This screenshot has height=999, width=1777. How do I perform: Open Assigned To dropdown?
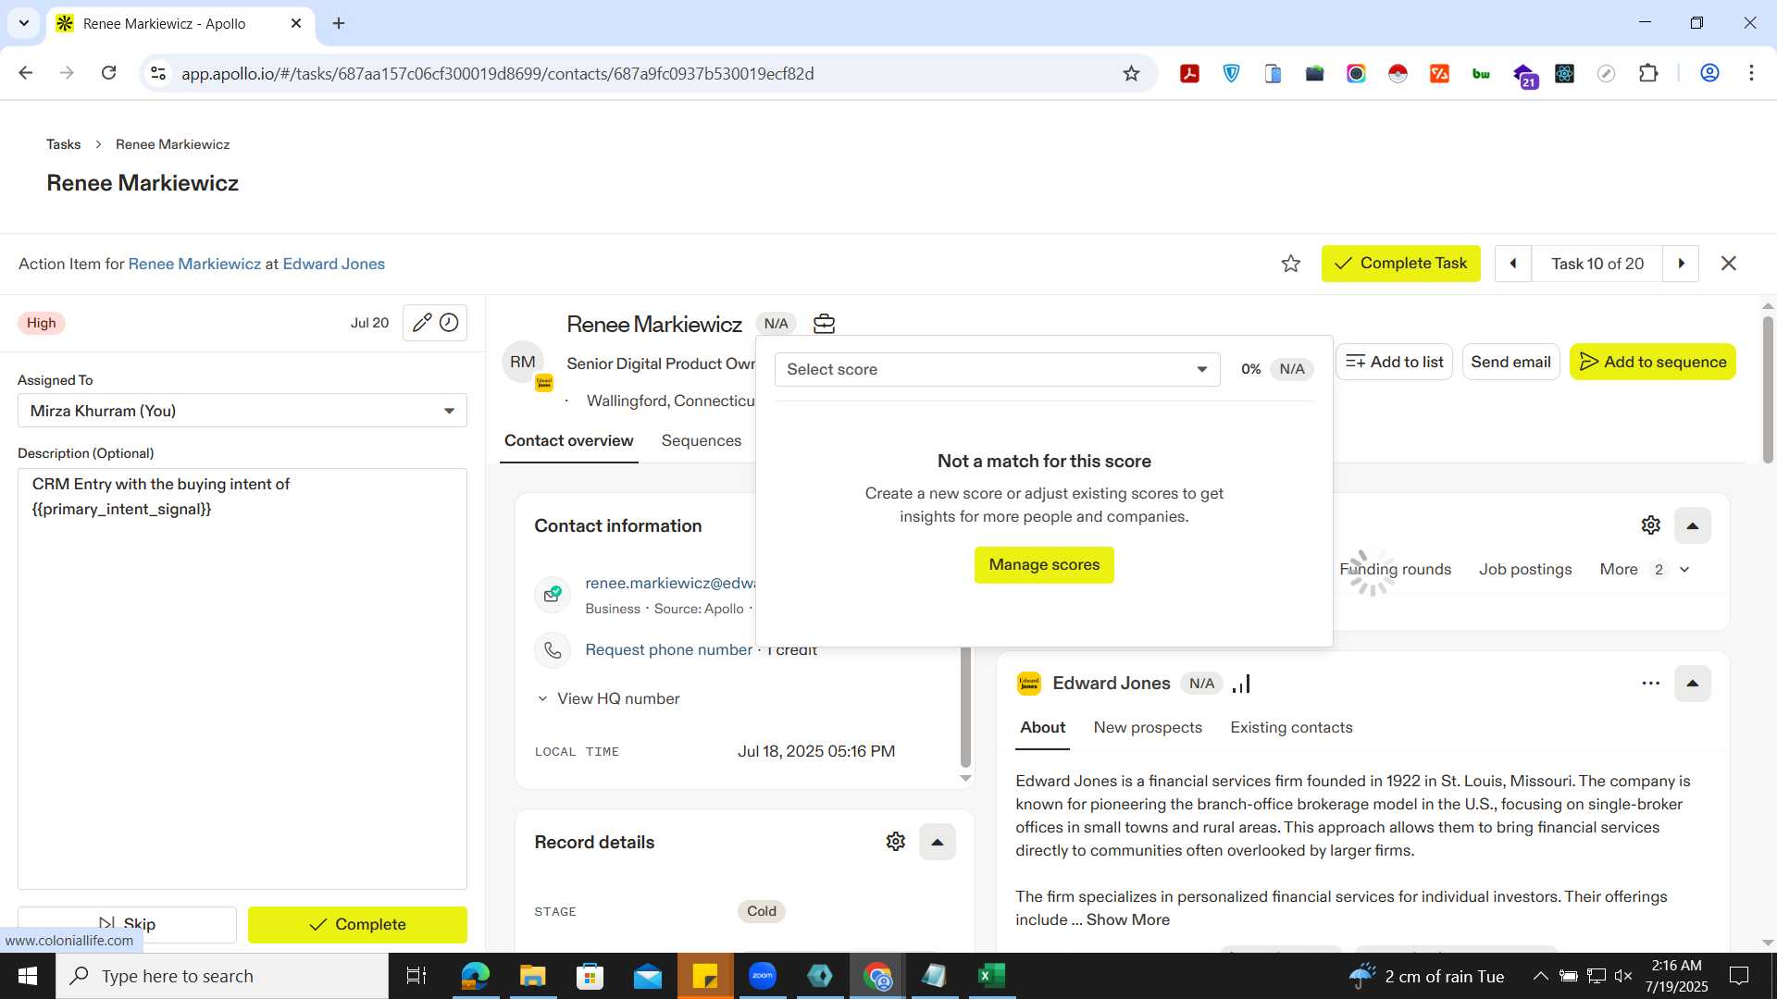pos(242,411)
